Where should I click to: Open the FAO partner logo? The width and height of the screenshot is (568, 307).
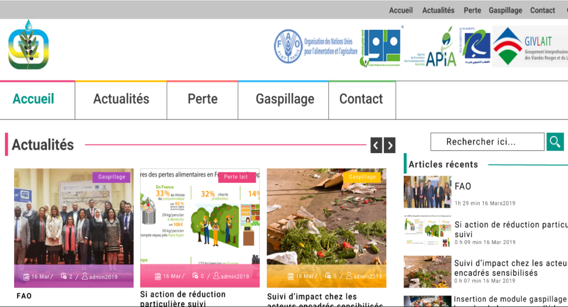[x=316, y=46]
